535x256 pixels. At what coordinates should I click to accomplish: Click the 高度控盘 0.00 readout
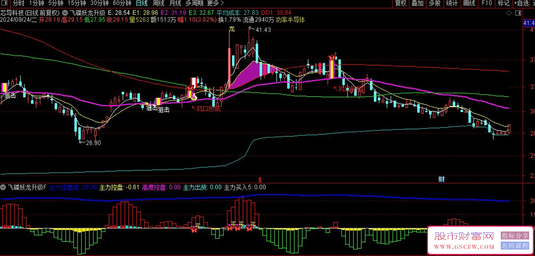162,187
